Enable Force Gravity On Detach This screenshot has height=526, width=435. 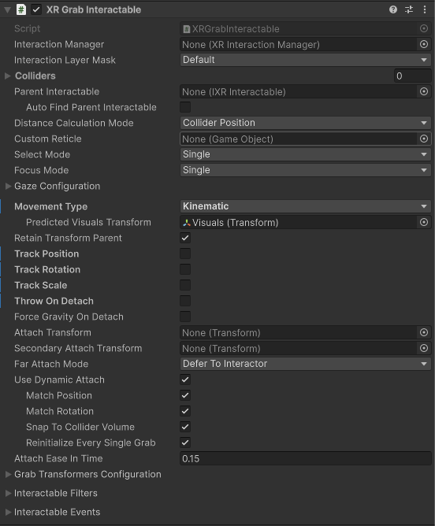click(185, 317)
